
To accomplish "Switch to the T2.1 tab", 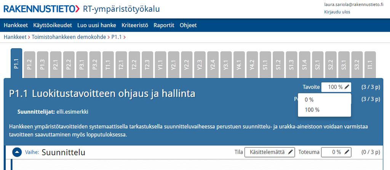I will click(121, 65).
